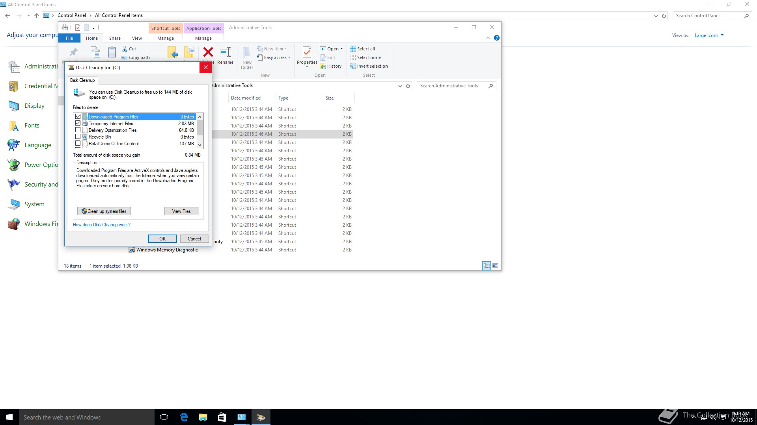The height and width of the screenshot is (425, 757).
Task: Check the Delivery Optimization Files checkbox
Action: pyautogui.click(x=78, y=130)
